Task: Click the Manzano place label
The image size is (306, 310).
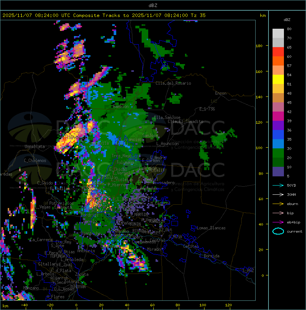Action: [31, 288]
